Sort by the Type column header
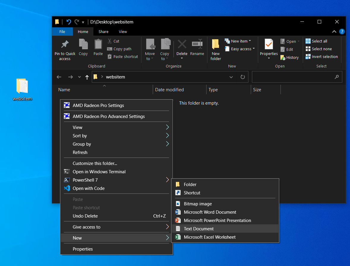350x266 pixels. (x=213, y=89)
